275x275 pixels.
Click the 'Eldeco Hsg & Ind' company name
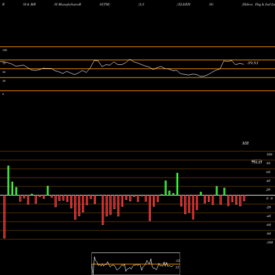coord(256,4)
